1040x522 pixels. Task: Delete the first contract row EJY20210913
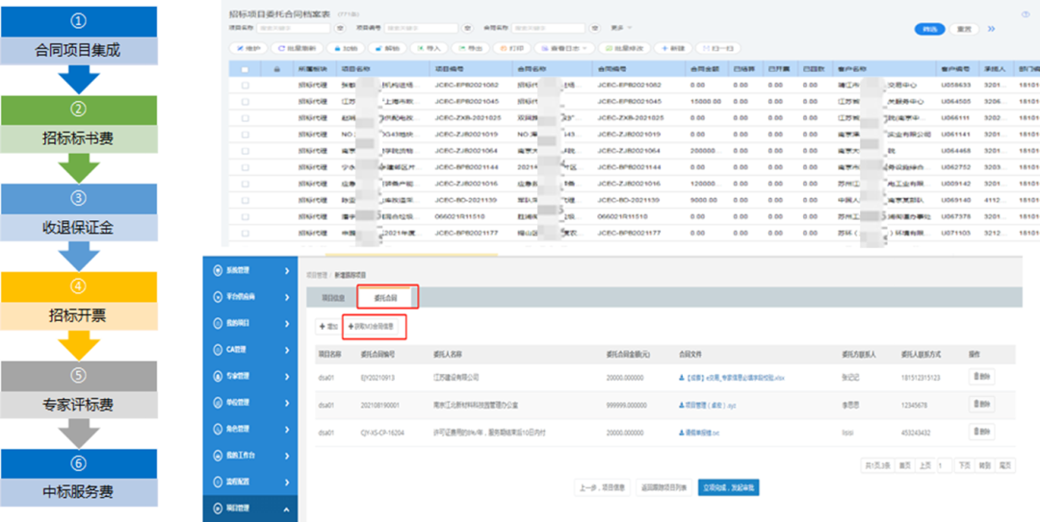click(980, 377)
